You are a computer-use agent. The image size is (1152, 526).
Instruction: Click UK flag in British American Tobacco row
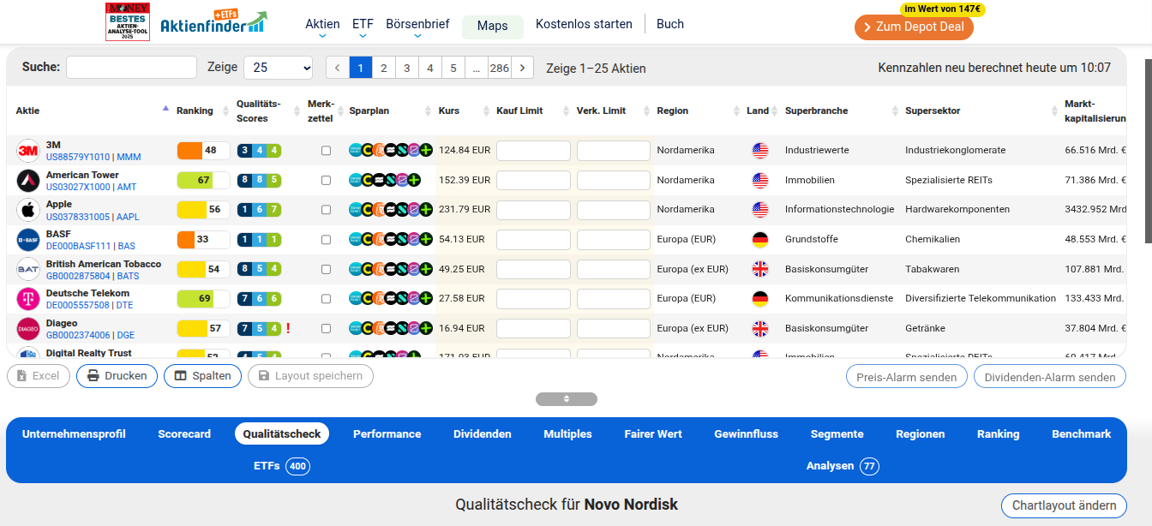point(759,269)
